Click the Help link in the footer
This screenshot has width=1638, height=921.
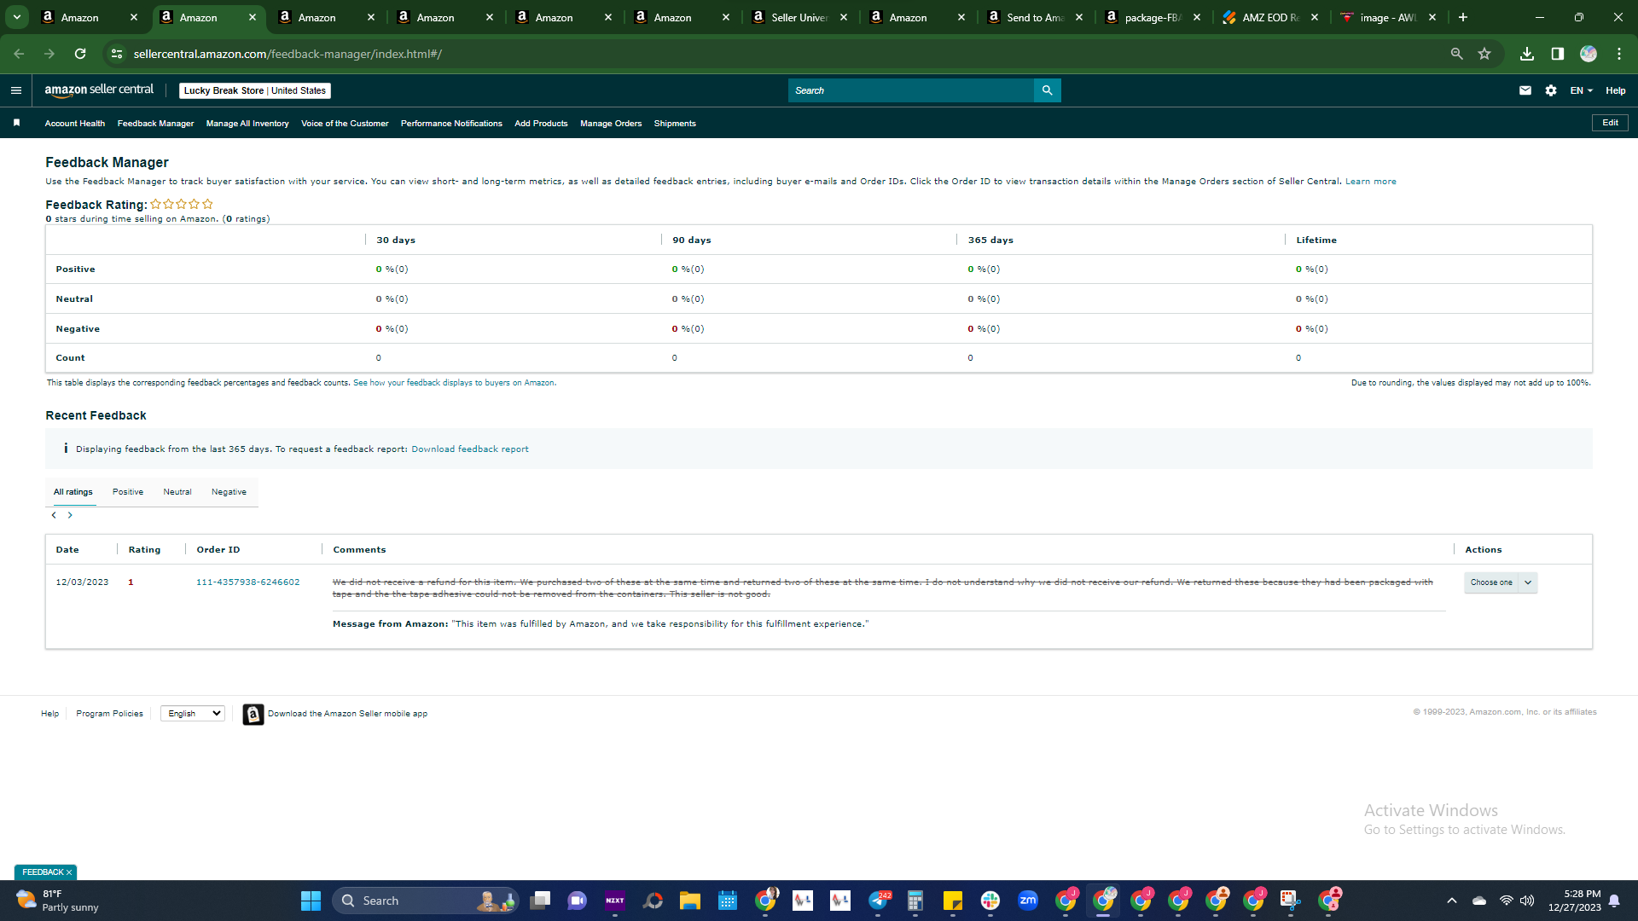50,714
